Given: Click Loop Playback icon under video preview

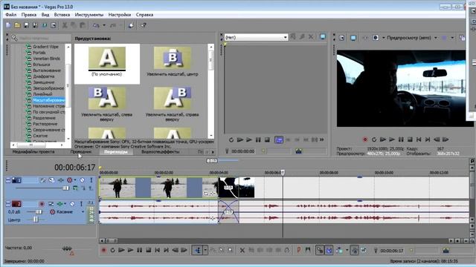Looking at the screenshot, I should [374, 139].
